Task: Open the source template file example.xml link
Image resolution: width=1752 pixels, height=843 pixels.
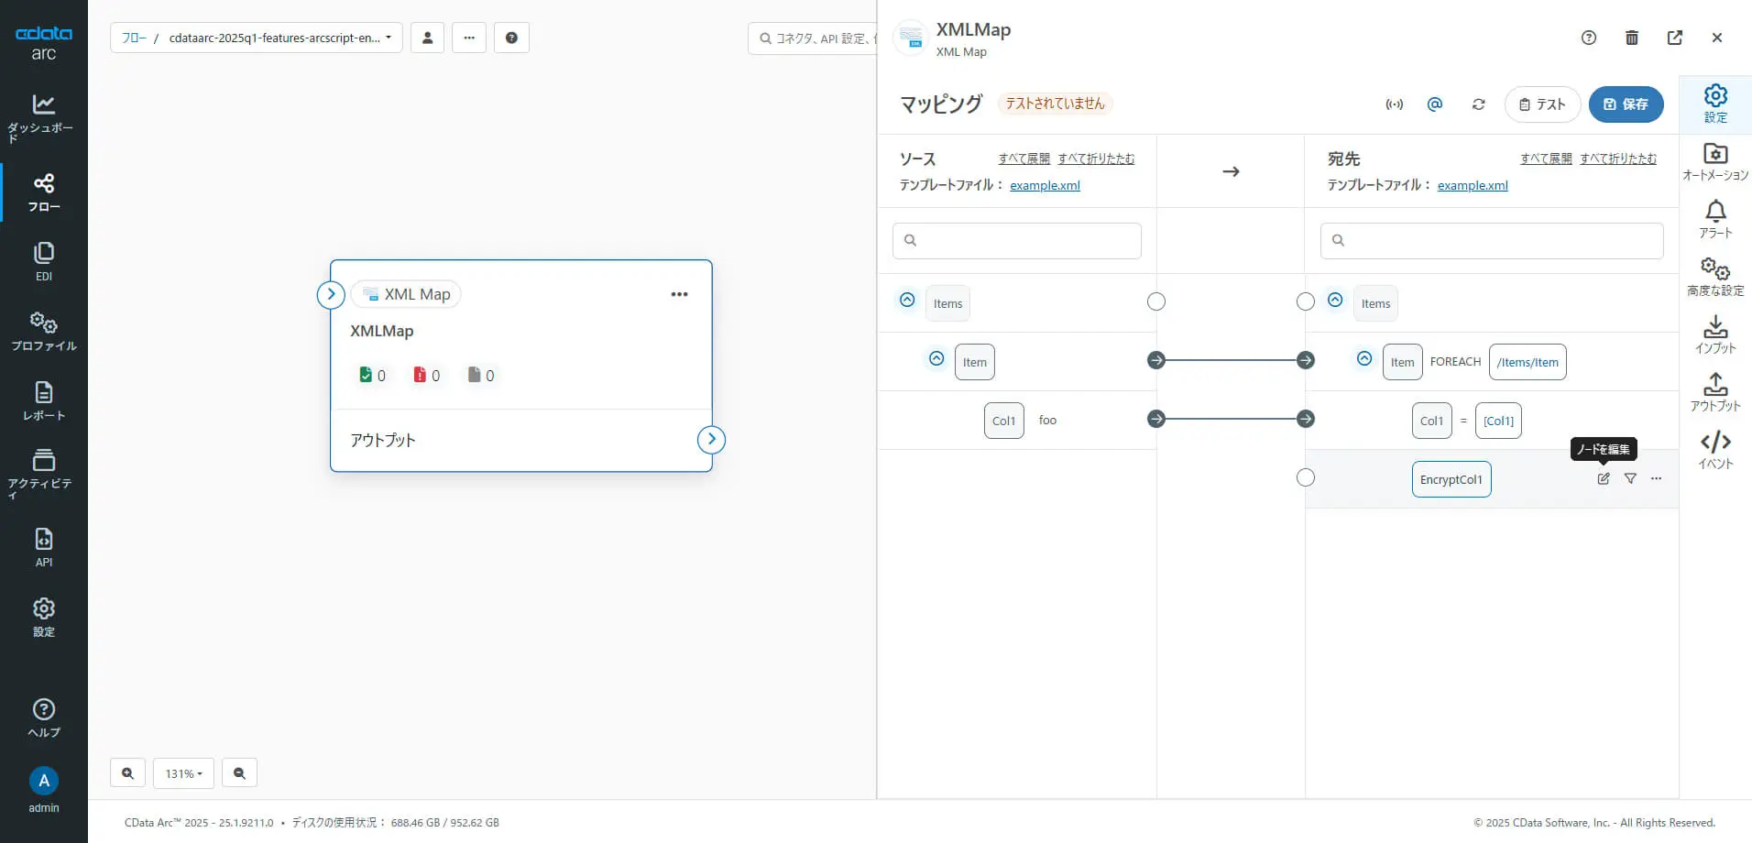Action: pos(1045,185)
